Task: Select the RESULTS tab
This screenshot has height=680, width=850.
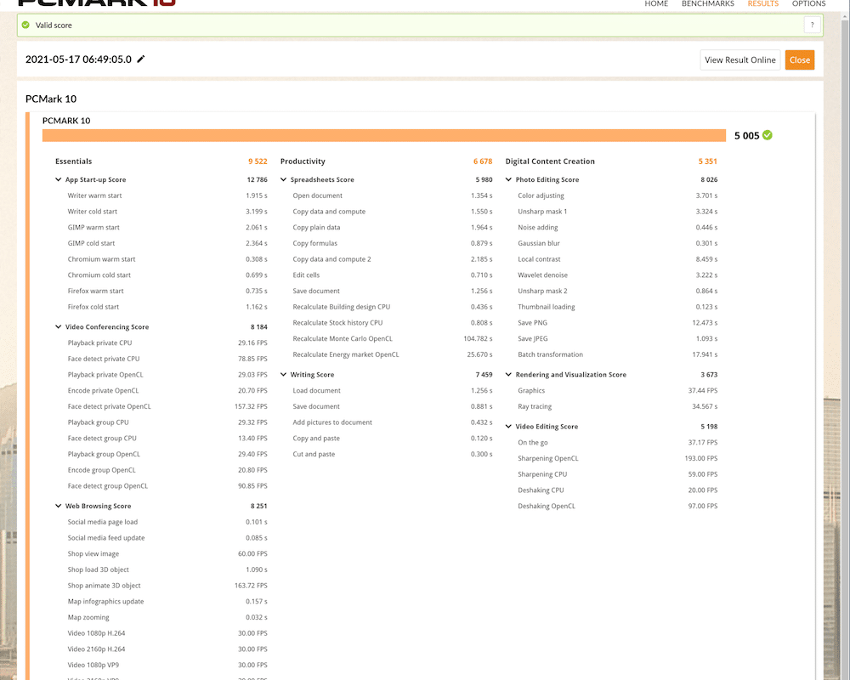Action: tap(762, 3)
